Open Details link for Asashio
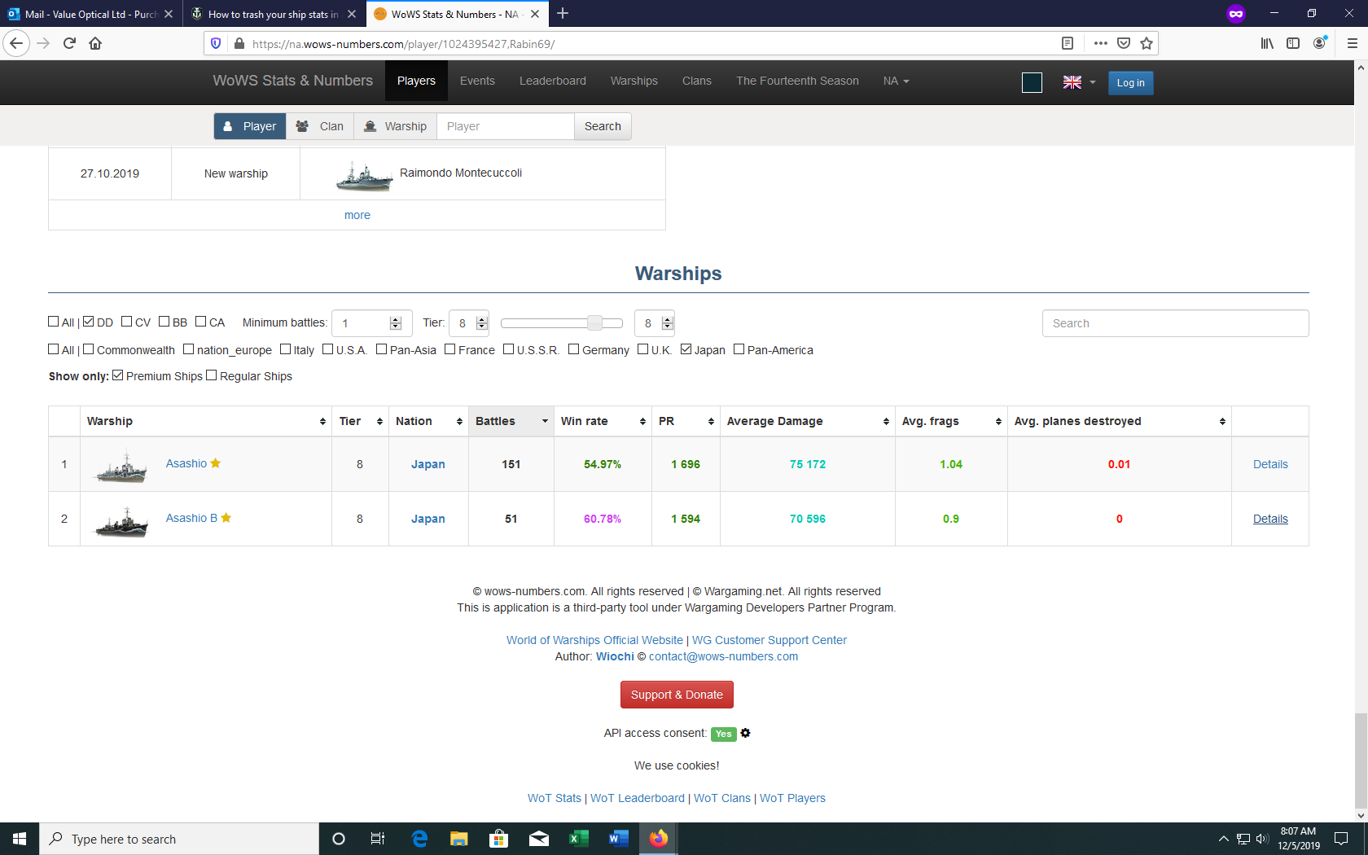 [1269, 464]
